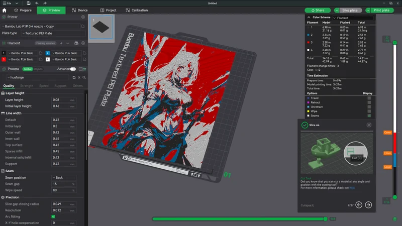Click the Slice plate button
The image size is (402, 226).
tap(350, 10)
